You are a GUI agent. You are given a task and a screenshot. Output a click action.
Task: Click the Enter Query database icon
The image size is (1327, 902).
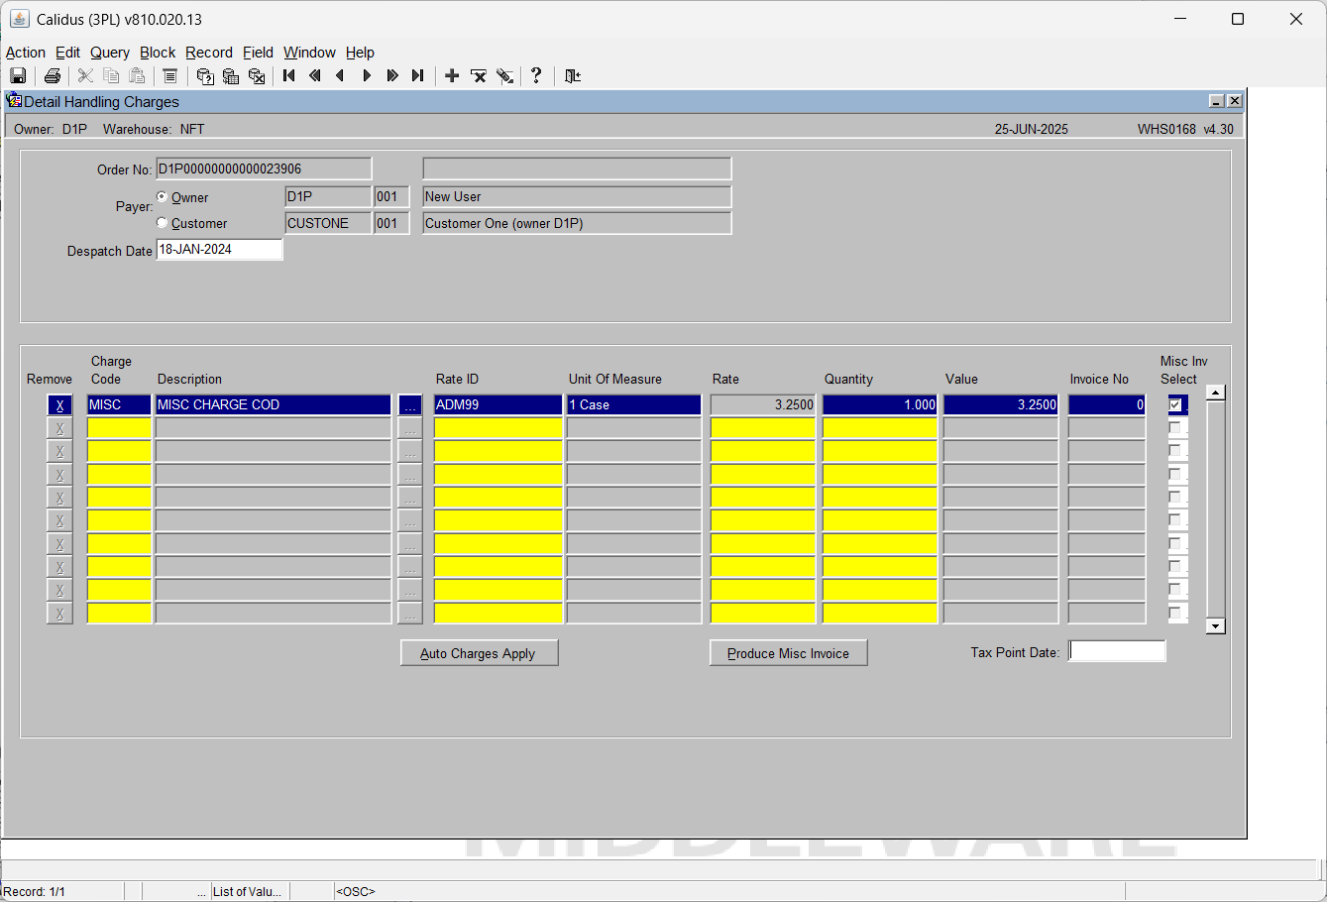[205, 76]
